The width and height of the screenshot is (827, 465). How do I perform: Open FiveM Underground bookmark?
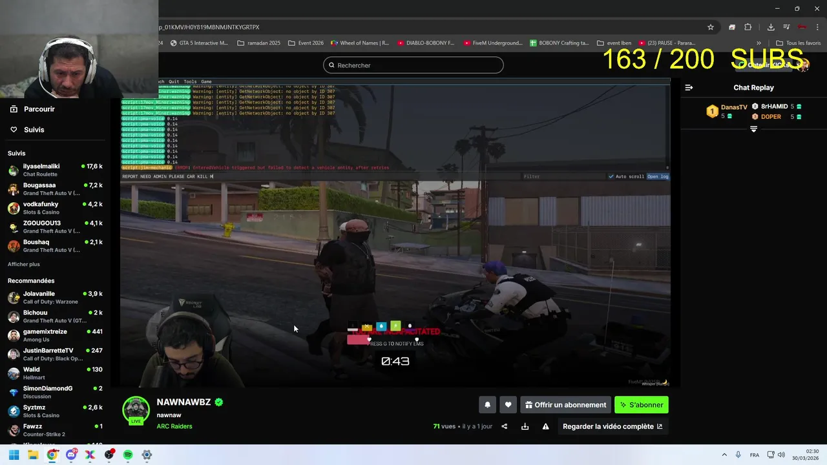pyautogui.click(x=492, y=43)
